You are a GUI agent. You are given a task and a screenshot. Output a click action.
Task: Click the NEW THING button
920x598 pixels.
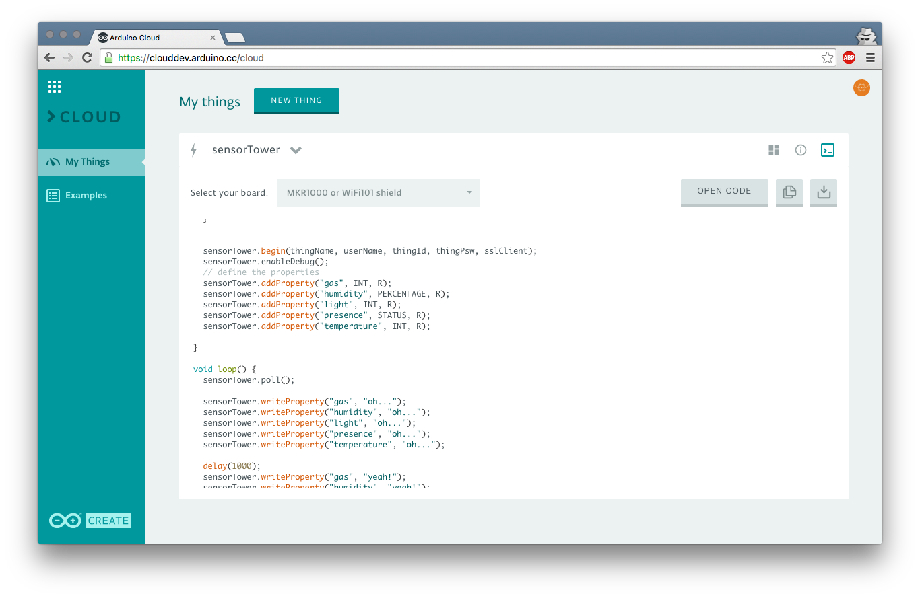coord(296,100)
